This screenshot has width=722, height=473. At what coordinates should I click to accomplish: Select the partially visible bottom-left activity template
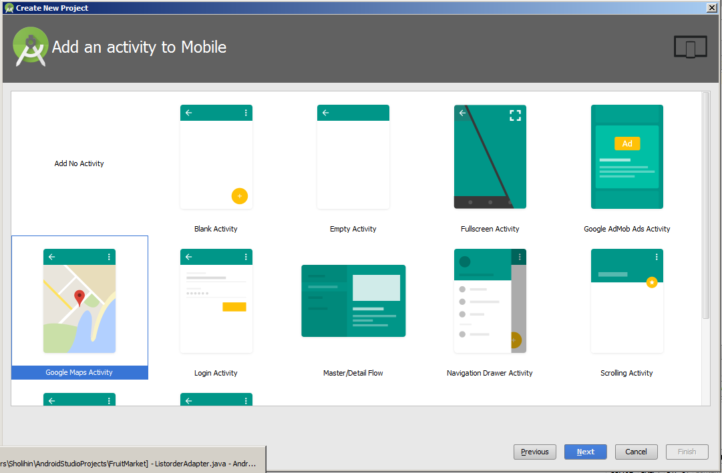[x=79, y=400]
